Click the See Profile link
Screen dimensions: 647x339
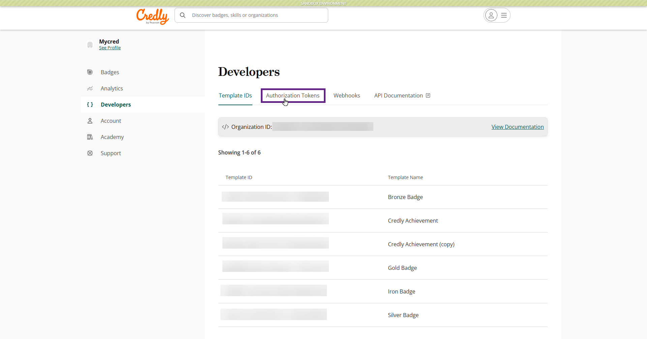pos(110,48)
